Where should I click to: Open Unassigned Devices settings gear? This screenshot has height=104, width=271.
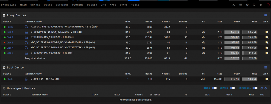tap(266, 88)
